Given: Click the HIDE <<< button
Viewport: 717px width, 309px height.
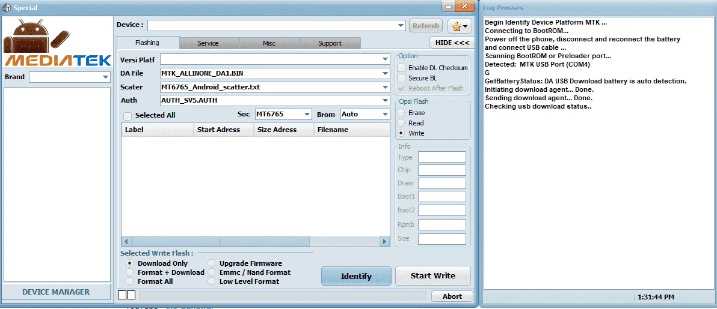Looking at the screenshot, I should coord(452,43).
